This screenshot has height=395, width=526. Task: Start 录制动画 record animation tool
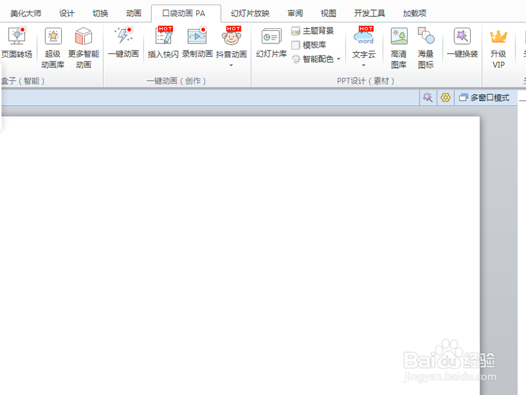pyautogui.click(x=197, y=43)
